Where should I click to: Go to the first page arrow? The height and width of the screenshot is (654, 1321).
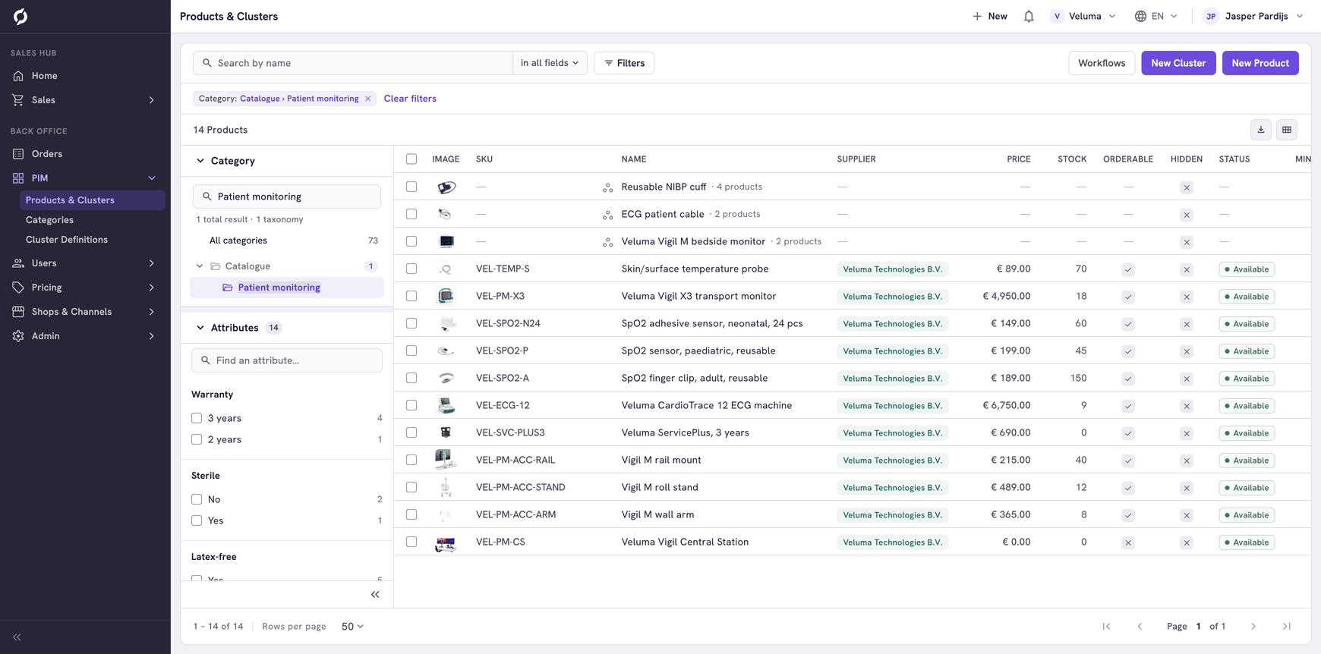[x=1106, y=627]
